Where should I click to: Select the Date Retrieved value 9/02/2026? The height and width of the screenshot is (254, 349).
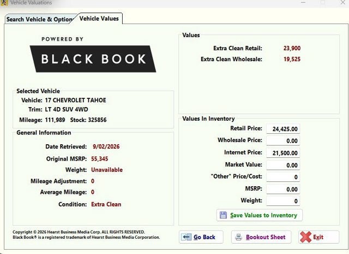[106, 146]
